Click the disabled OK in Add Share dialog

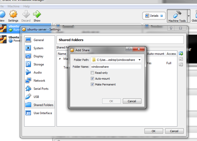click(x=111, y=101)
